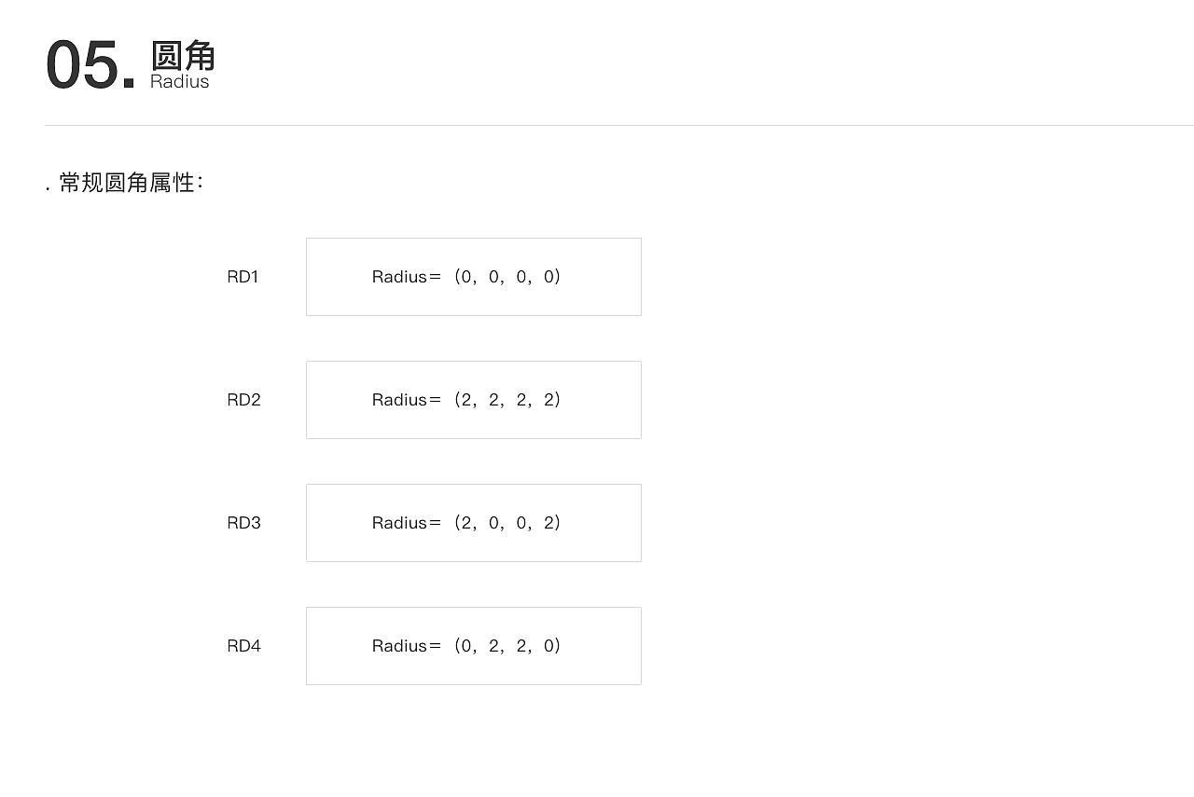1194x797 pixels.
Task: Select the RD1 row label
Action: [x=243, y=277]
